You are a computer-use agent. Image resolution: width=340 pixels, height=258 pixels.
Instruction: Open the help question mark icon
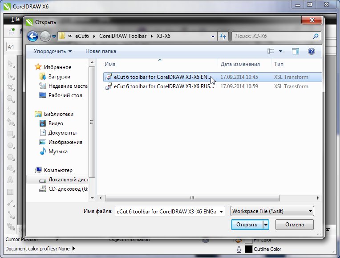[312, 51]
